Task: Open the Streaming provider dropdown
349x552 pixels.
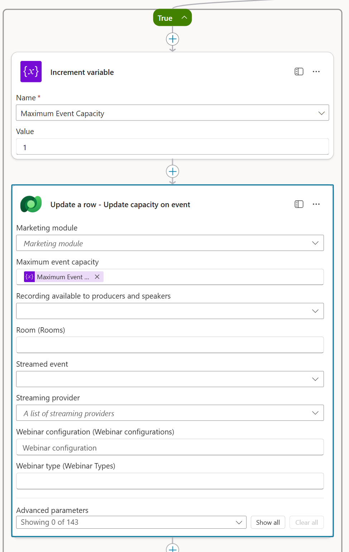Action: click(315, 413)
